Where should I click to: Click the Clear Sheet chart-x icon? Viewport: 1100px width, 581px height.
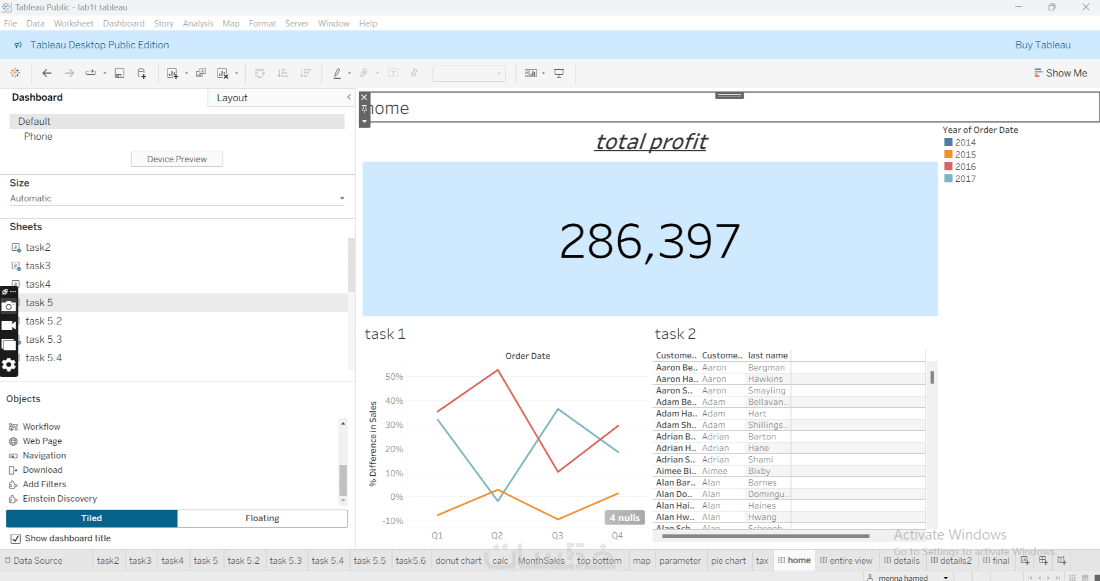(x=223, y=73)
